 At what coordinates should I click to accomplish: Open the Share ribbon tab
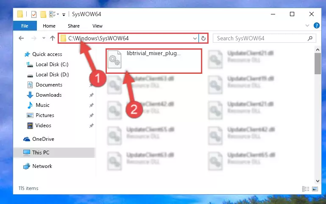(74, 26)
